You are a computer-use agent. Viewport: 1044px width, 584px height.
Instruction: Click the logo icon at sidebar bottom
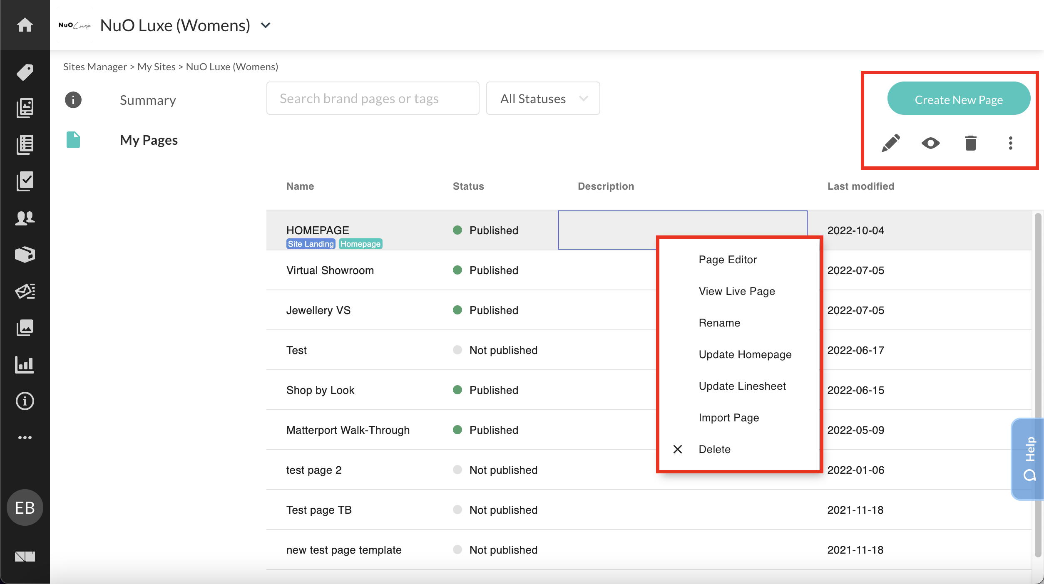pos(25,556)
